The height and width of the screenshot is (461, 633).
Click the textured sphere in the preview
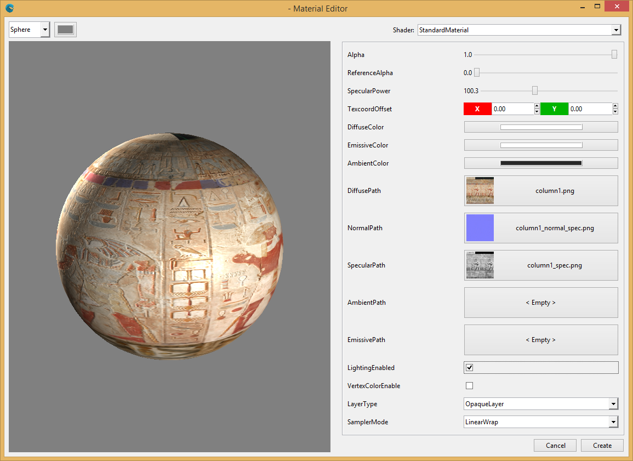(169, 246)
